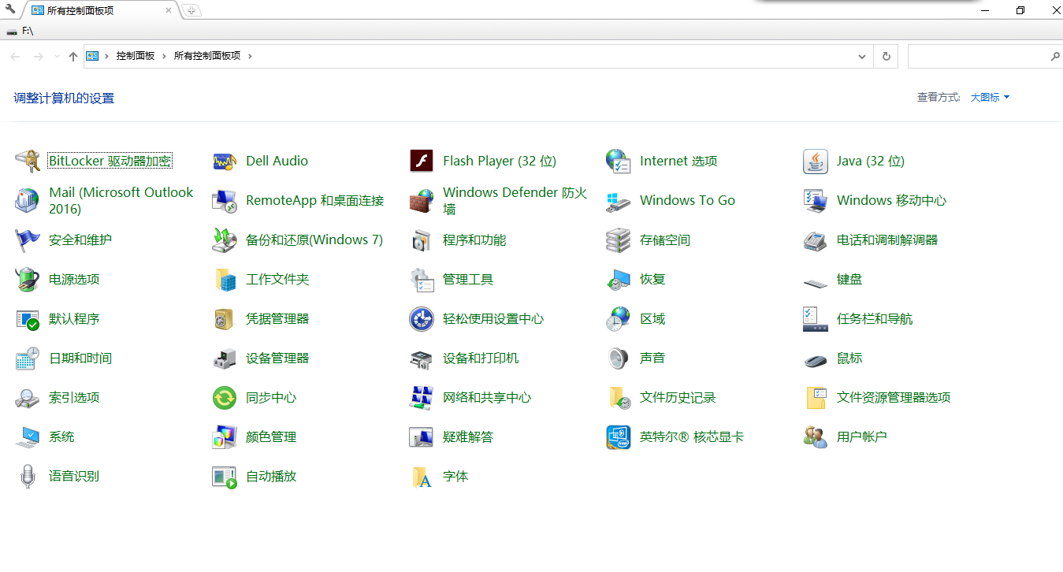1063x572 pixels.
Task: Click the wrench tool icon in title bar
Action: [x=10, y=9]
